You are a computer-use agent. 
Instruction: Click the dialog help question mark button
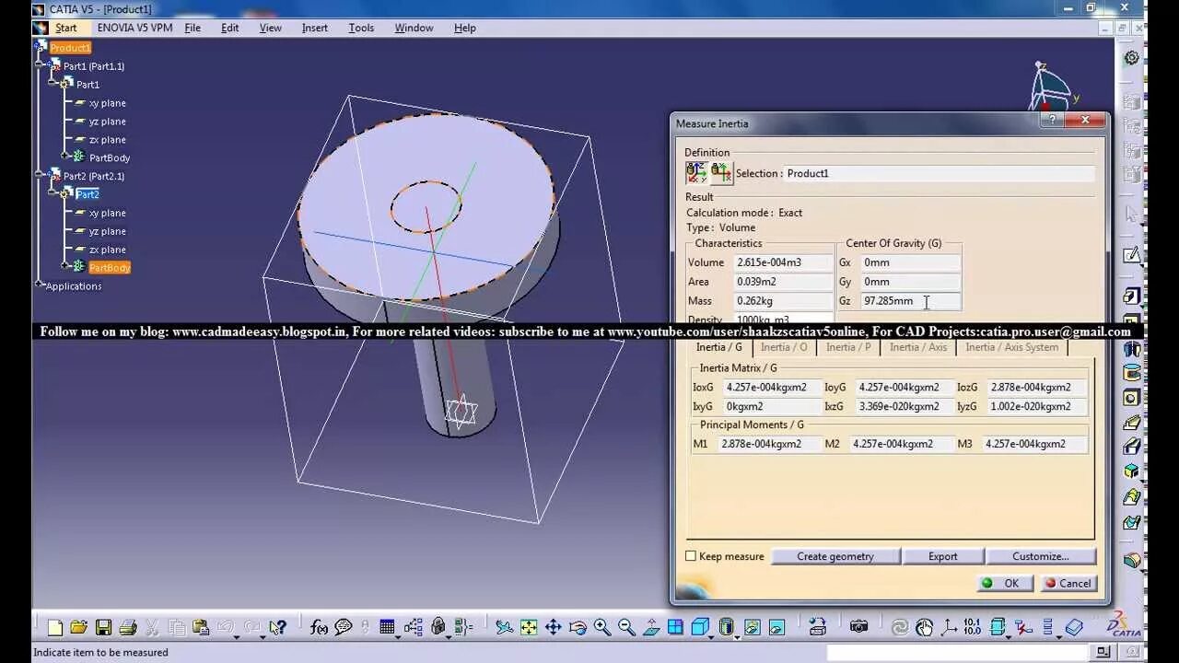(1051, 120)
